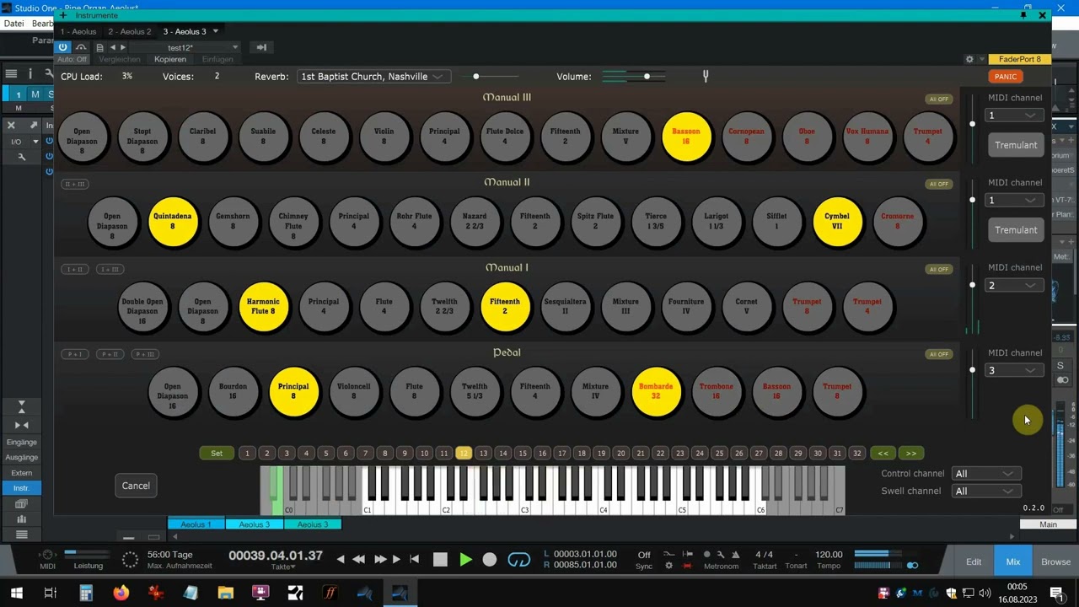The image size is (1079, 607).
Task: Switch to the '1 - Aeolus' tab
Action: click(78, 32)
